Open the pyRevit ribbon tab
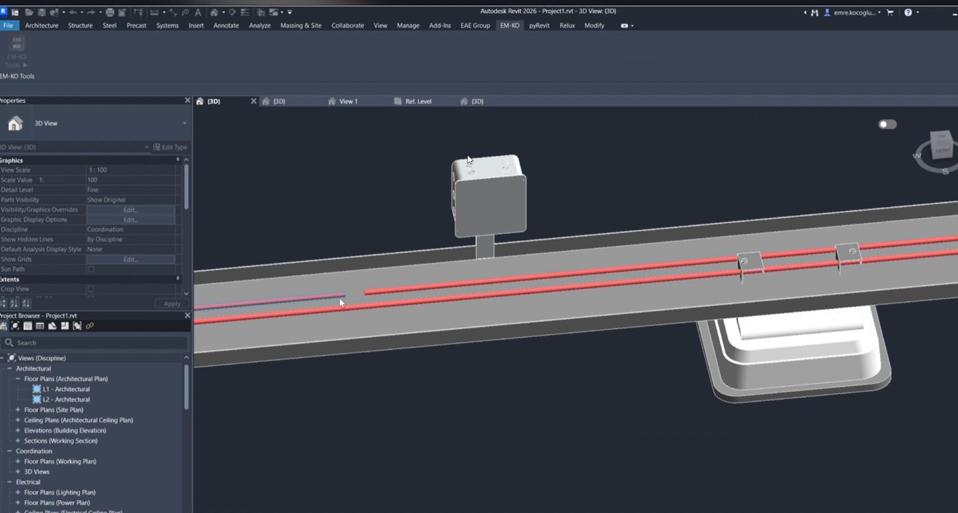Image resolution: width=958 pixels, height=513 pixels. tap(539, 25)
